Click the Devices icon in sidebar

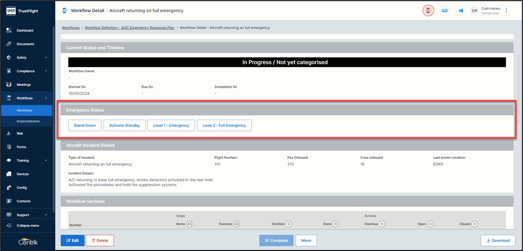pos(9,174)
